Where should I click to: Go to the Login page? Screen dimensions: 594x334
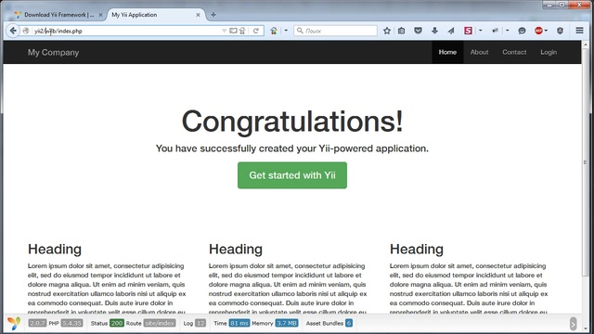pos(549,52)
